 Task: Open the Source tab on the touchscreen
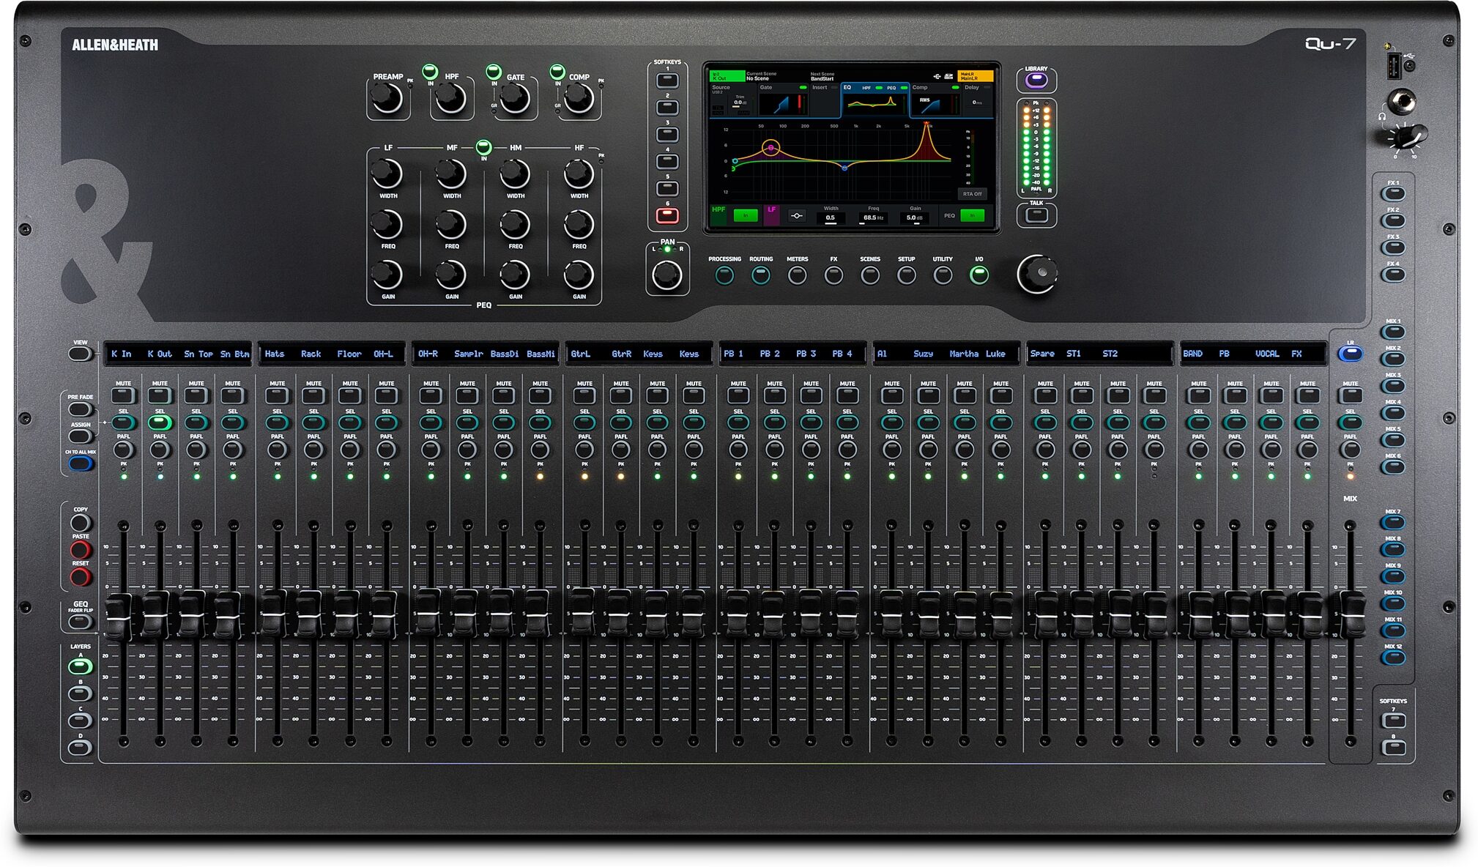pos(732,100)
